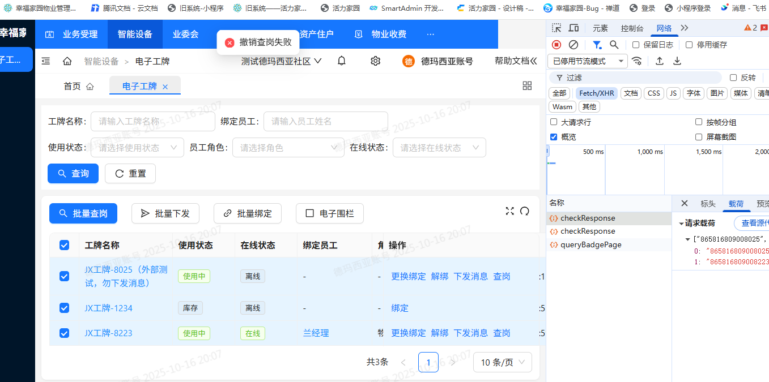Collapse the sidebar menu fold icon
Image resolution: width=769 pixels, height=382 pixels.
[46, 61]
